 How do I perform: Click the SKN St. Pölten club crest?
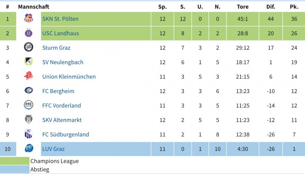click(29, 18)
